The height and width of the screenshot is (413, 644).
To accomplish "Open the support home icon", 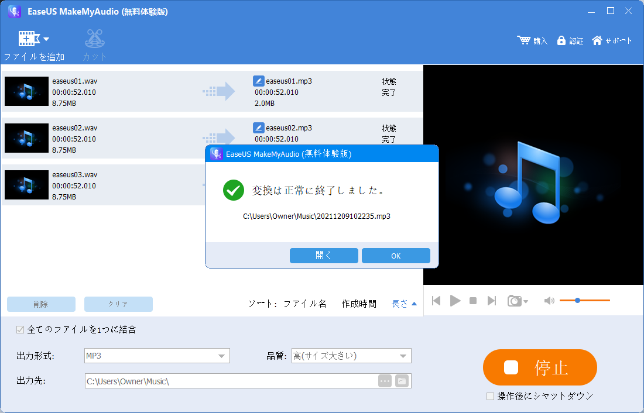I will 597,40.
